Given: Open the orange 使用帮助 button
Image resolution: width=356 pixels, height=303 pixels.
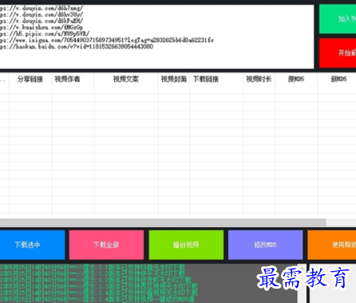Looking at the screenshot, I should coord(332,245).
